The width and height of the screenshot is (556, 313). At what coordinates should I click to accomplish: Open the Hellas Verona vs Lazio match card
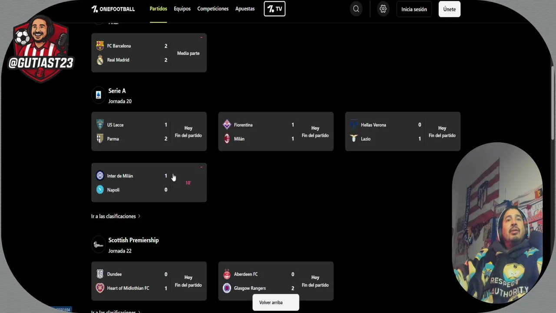tap(403, 132)
